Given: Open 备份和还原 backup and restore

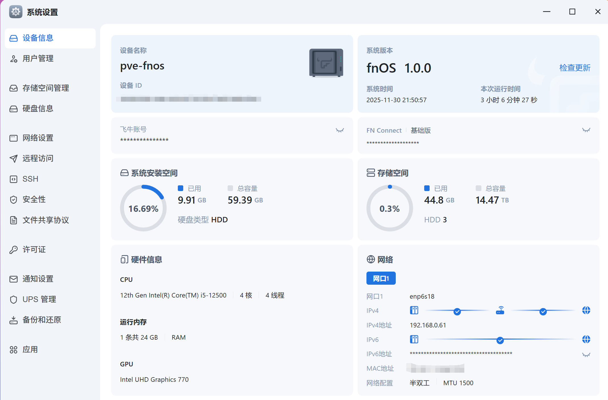Looking at the screenshot, I should point(42,320).
